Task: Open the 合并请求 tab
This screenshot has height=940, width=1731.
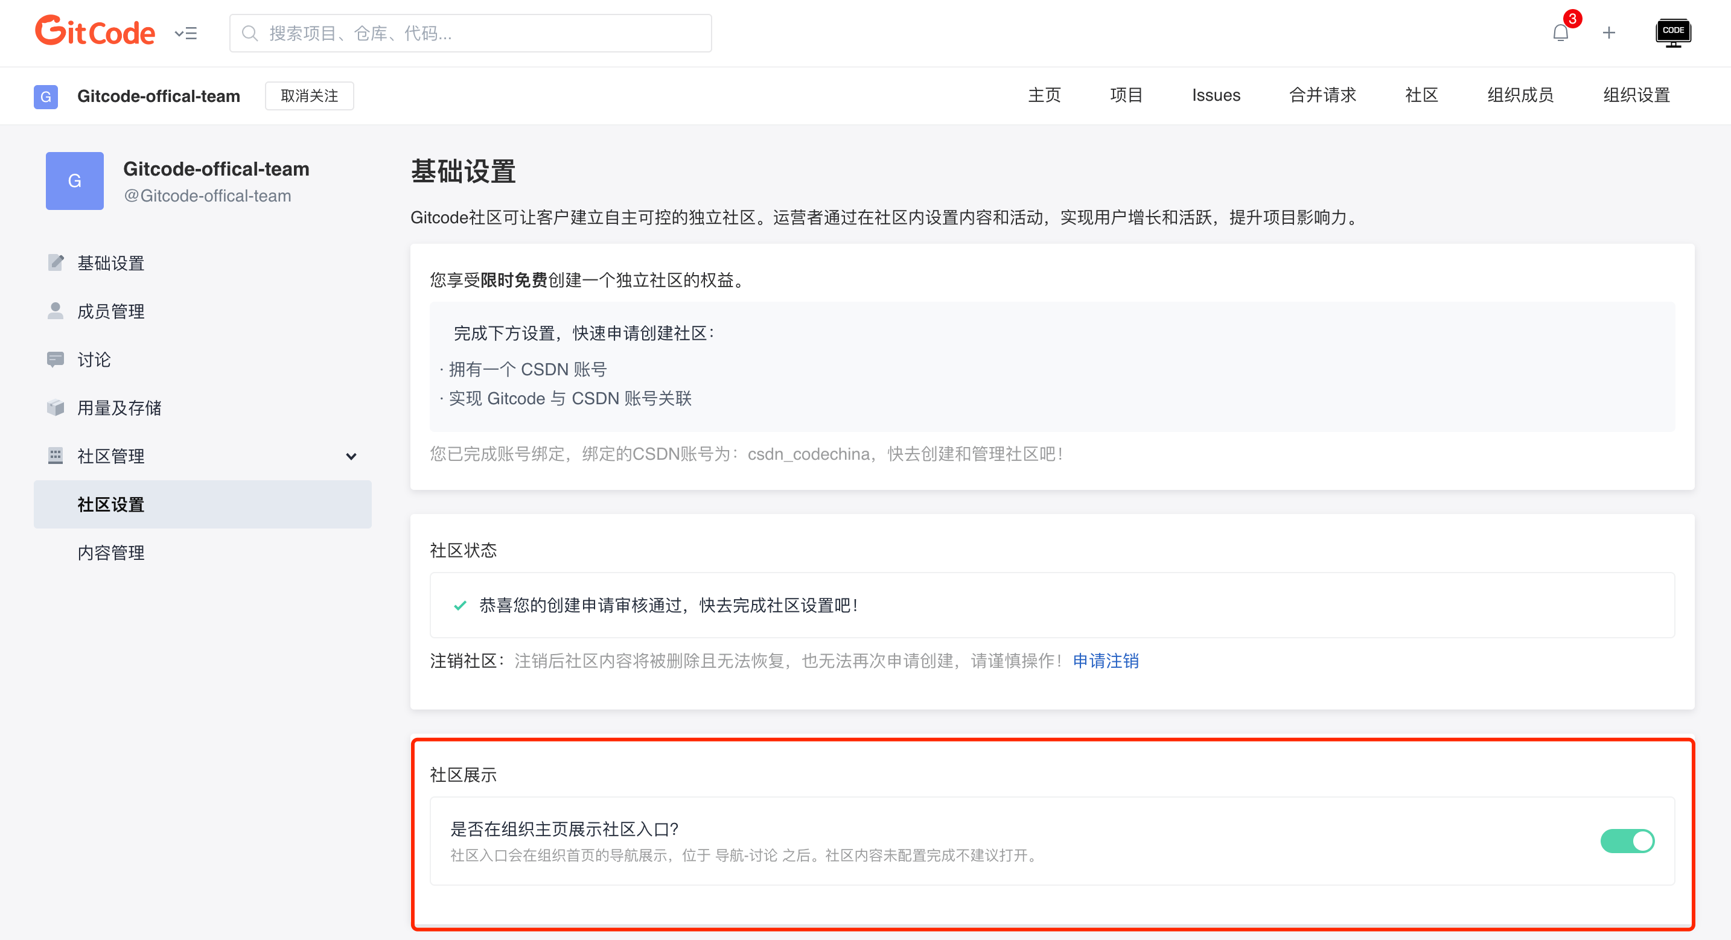Action: tap(1322, 95)
